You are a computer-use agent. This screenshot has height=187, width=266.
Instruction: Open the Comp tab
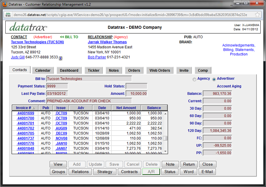[x=203, y=70]
